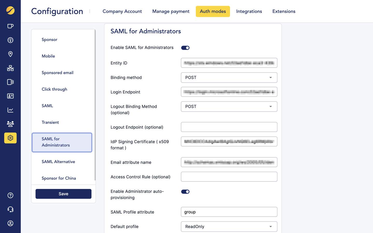Click the ID card icon in sidebar
This screenshot has height=233, width=373.
[x=10, y=96]
